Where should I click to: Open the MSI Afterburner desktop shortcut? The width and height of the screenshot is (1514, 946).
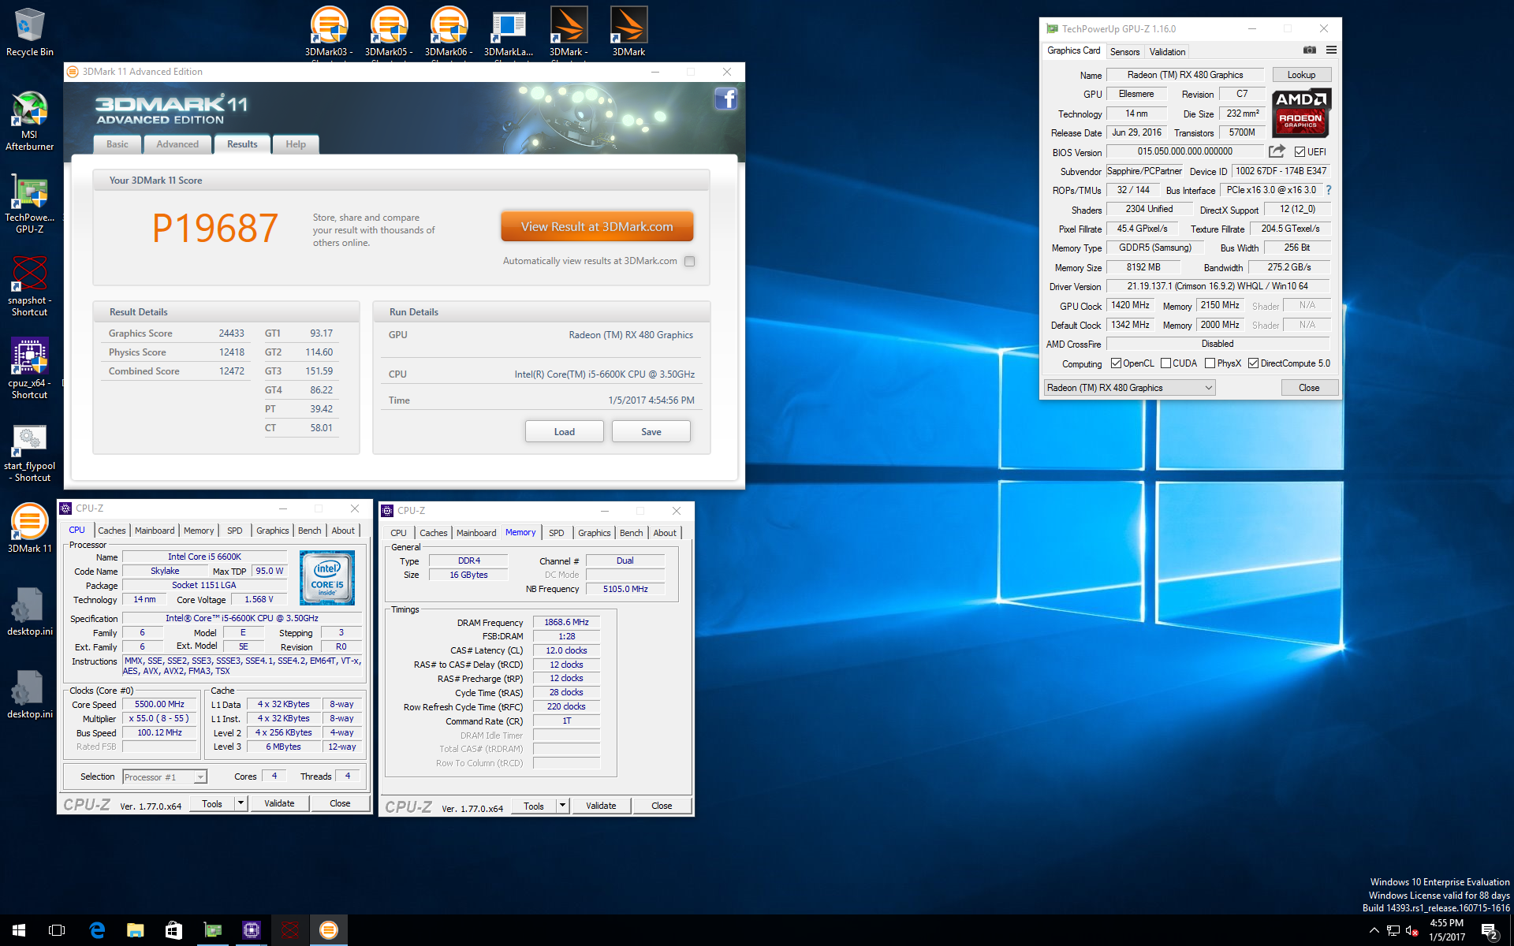pyautogui.click(x=29, y=121)
